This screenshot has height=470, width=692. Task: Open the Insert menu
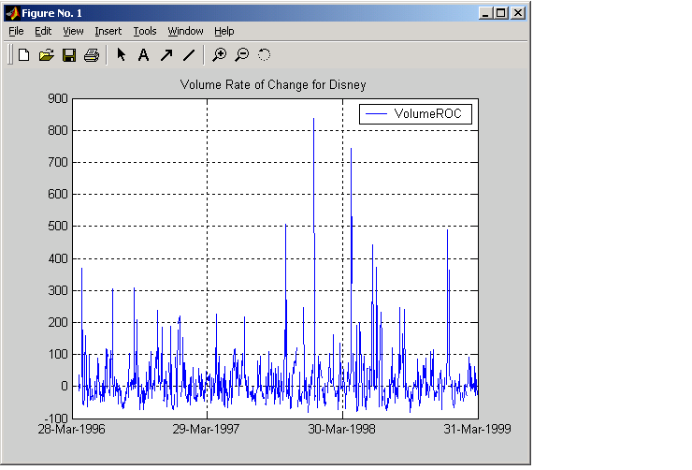(108, 31)
